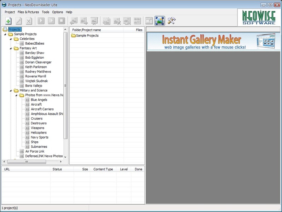This screenshot has width=282, height=212.
Task: Start slideshow presentation icon
Action: pyautogui.click(x=94, y=21)
